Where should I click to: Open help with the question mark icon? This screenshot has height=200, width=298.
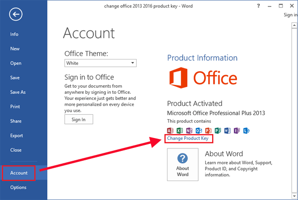click(258, 6)
